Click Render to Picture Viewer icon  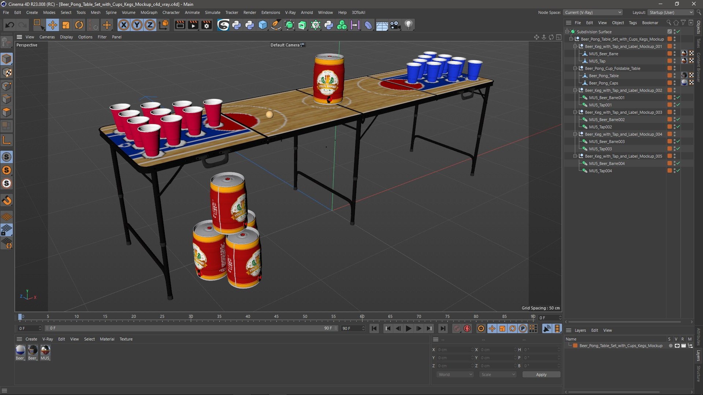pos(193,25)
